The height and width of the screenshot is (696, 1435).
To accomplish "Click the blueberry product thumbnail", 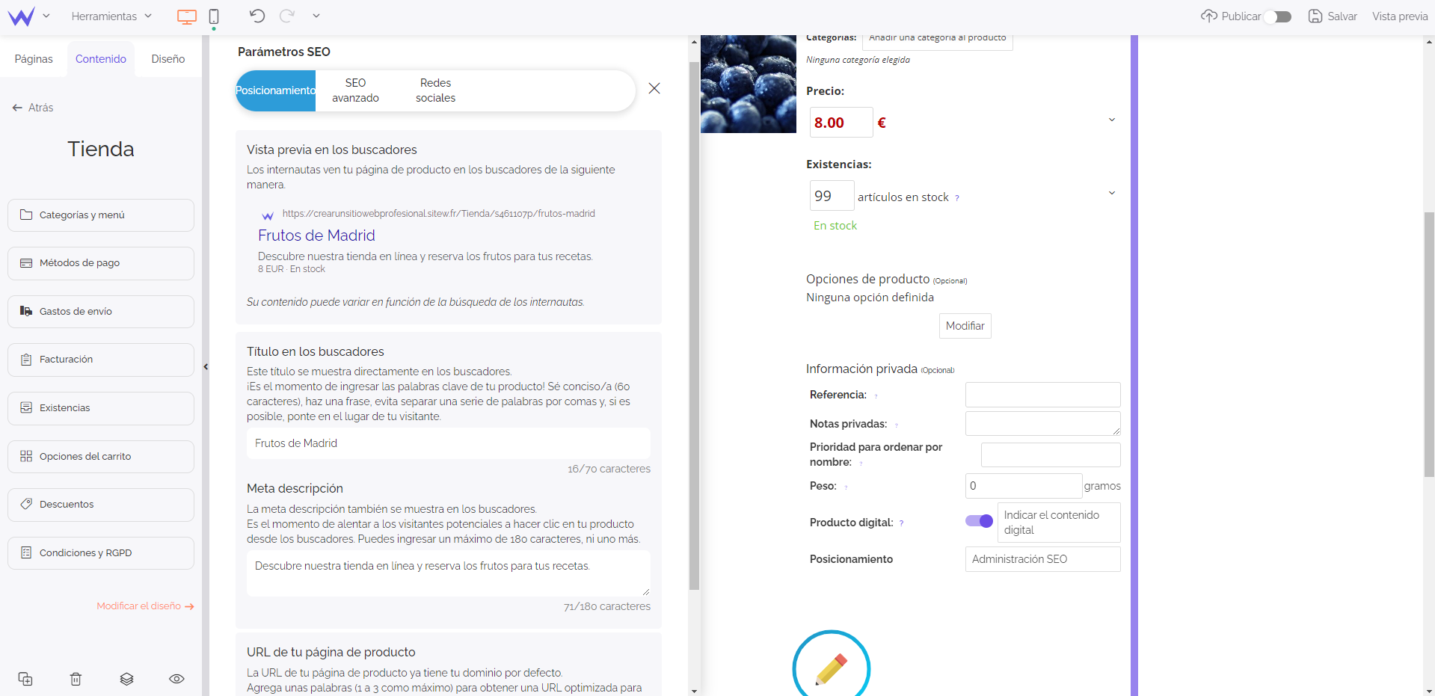I will [749, 84].
